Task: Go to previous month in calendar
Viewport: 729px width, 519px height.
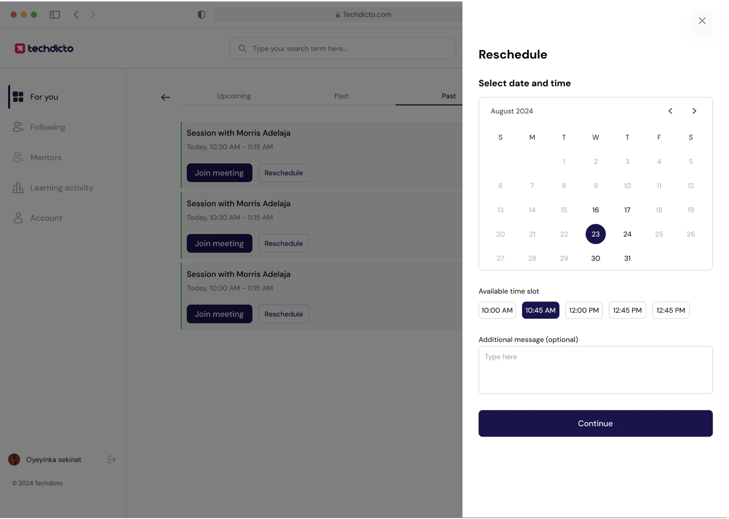Action: tap(670, 111)
